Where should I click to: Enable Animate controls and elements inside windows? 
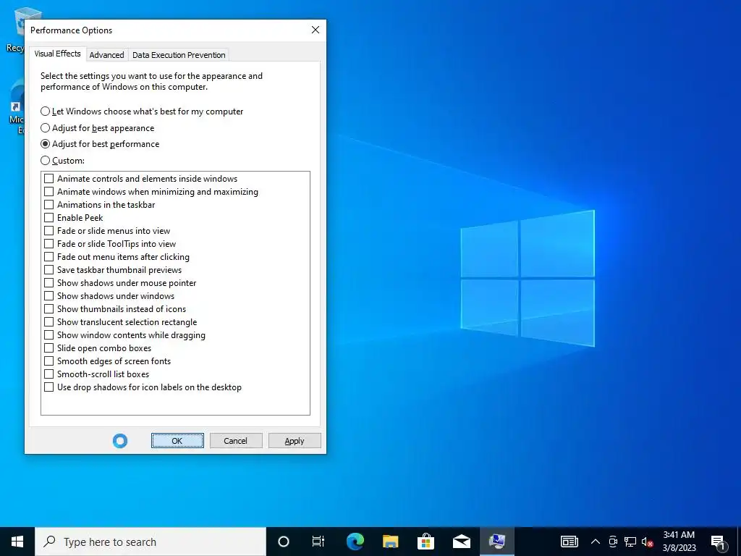coord(48,179)
